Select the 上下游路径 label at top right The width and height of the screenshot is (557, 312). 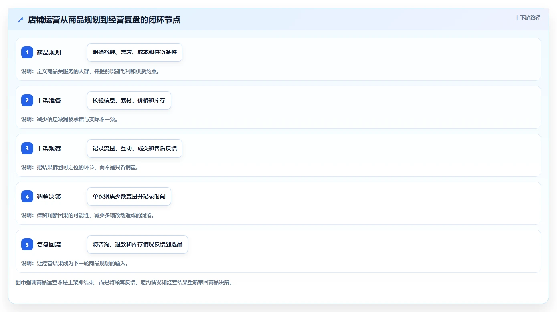527,18
